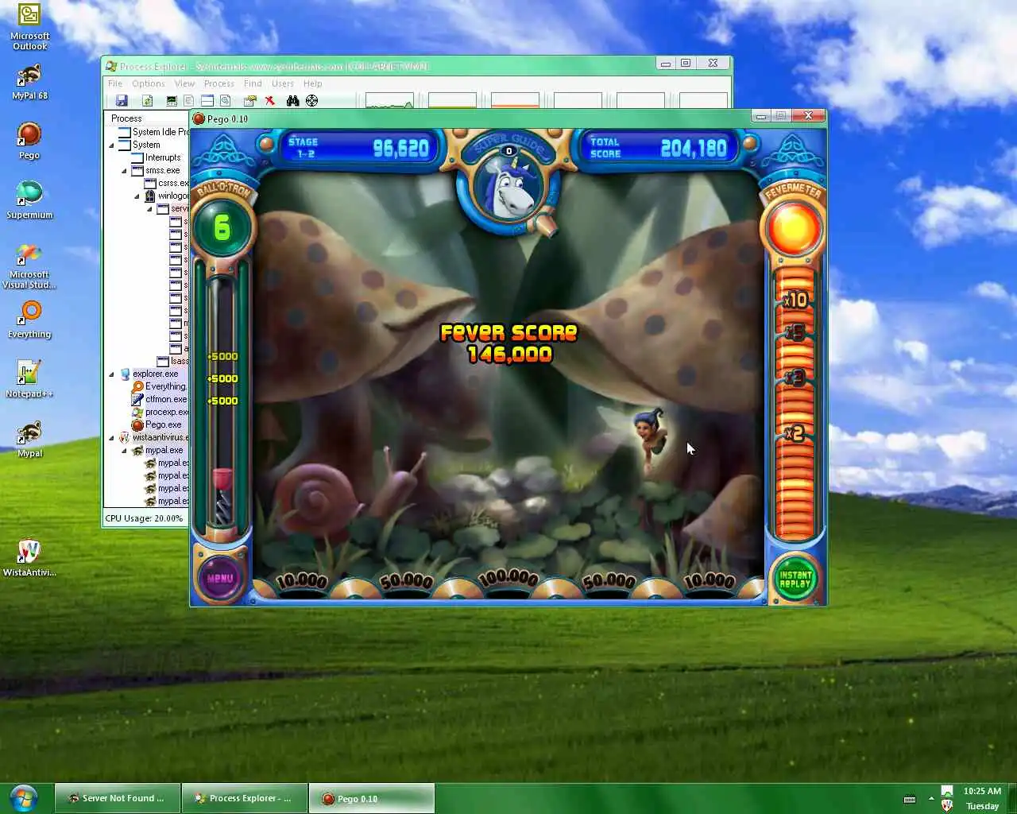
Task: Open Everything desktop icon
Action: pos(29,320)
